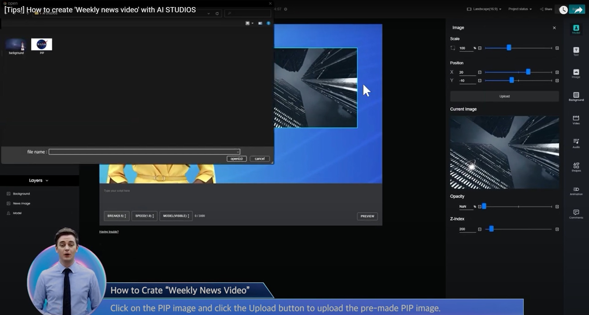This screenshot has height=315, width=589.
Task: Close the Image properties panel
Action: tap(554, 28)
